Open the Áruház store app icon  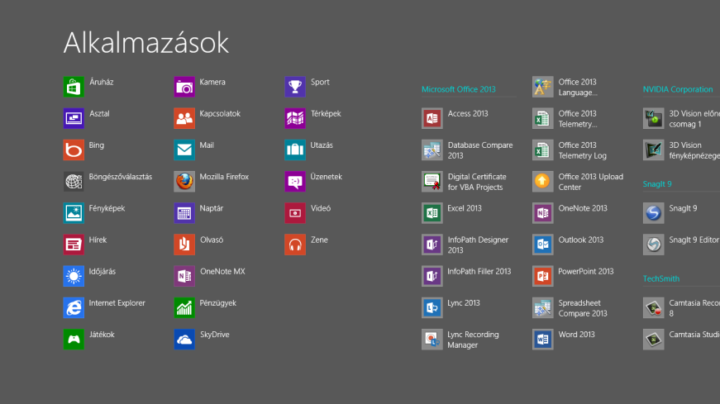point(74,87)
